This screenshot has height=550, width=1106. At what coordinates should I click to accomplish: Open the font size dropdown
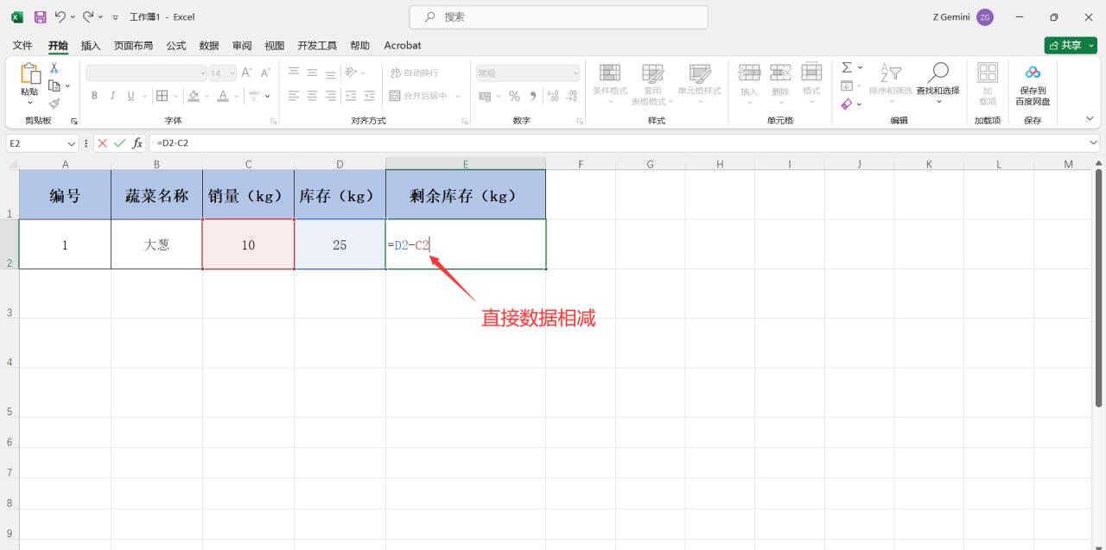point(232,73)
